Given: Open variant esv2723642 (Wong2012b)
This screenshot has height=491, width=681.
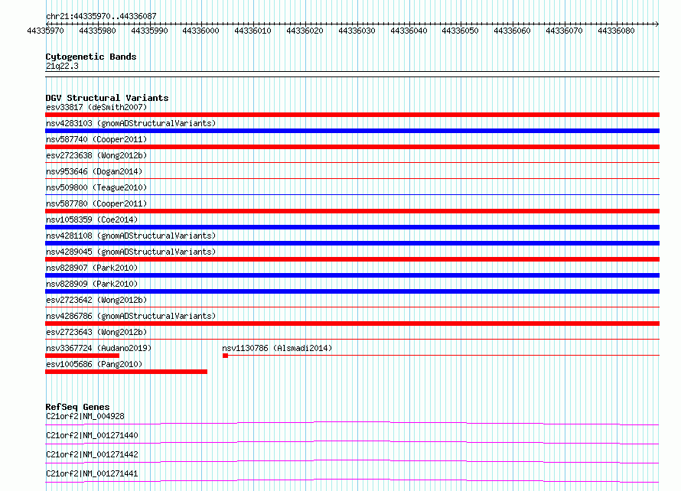Looking at the screenshot, I should click(96, 300).
